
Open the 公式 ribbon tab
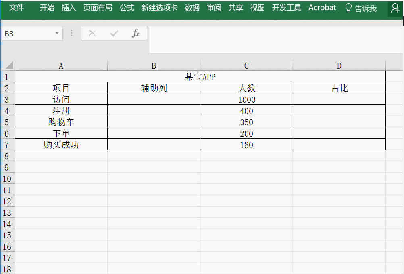[x=127, y=8]
